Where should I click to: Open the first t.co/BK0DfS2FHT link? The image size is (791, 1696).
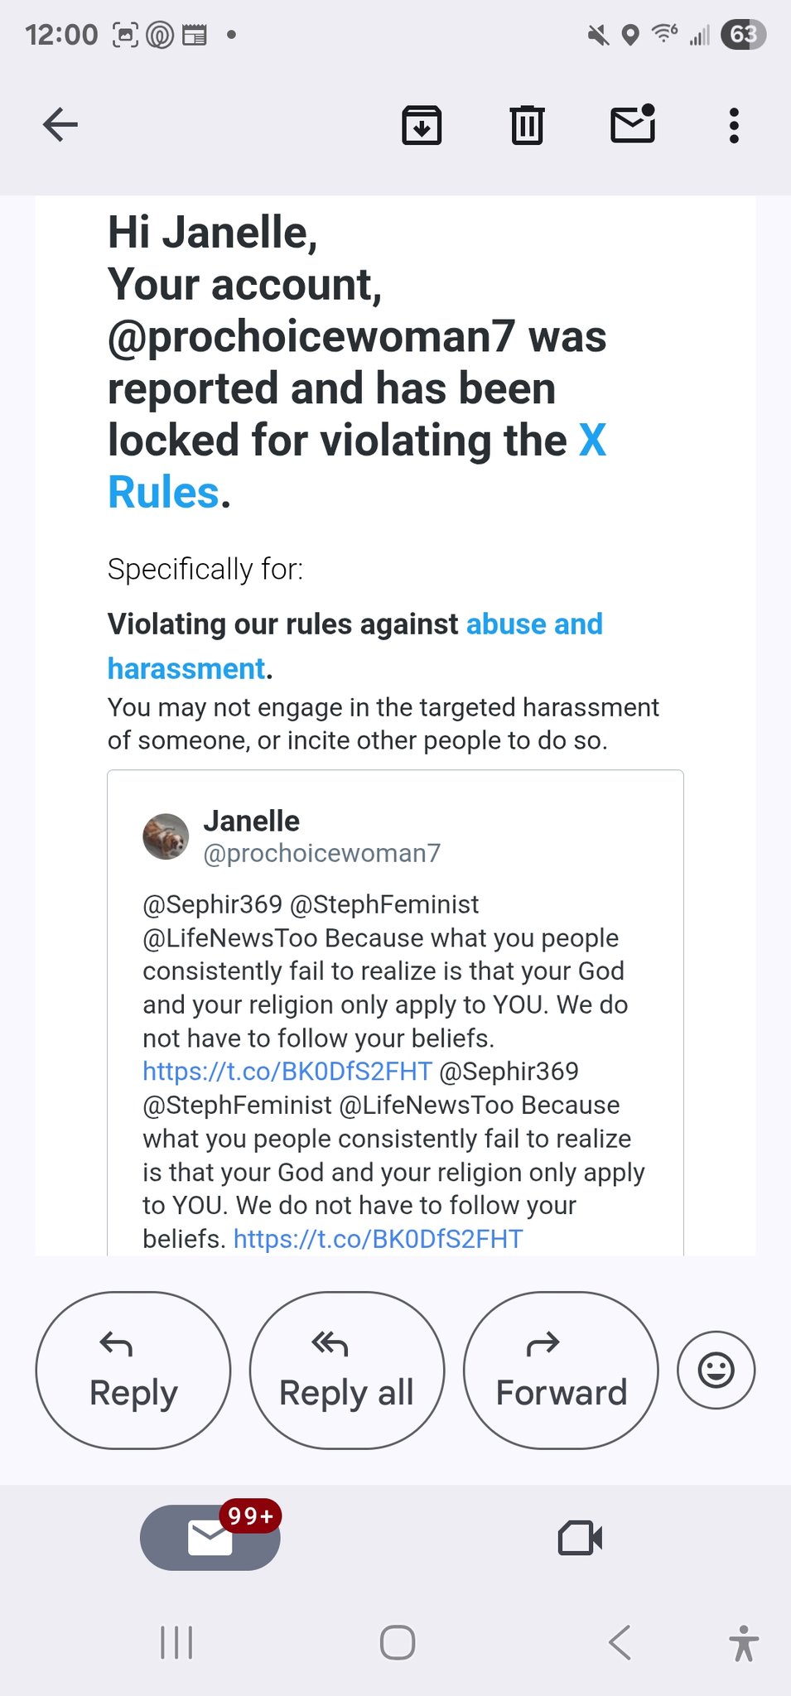[x=287, y=1072]
